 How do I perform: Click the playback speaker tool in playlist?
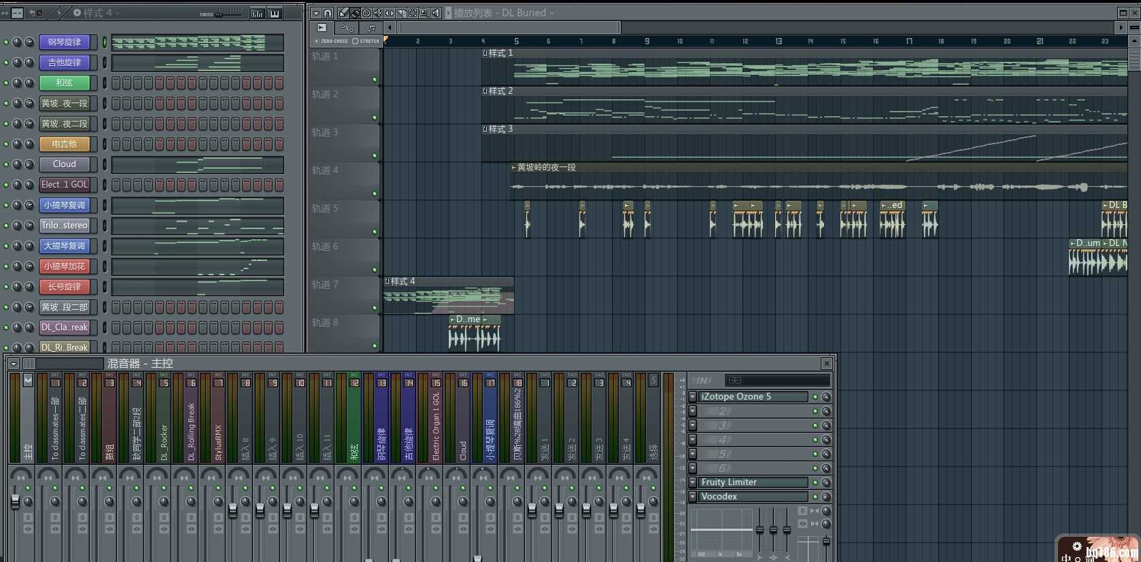pos(436,13)
